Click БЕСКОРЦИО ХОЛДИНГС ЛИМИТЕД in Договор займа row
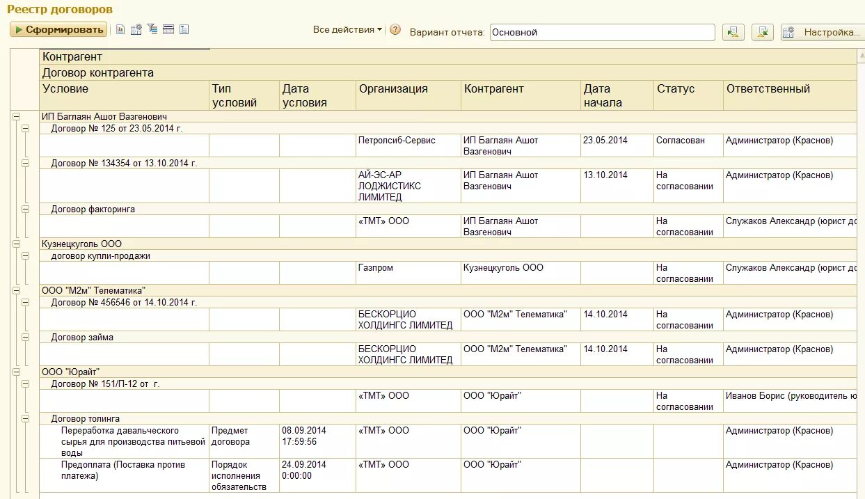This screenshot has height=499, width=865. [408, 354]
